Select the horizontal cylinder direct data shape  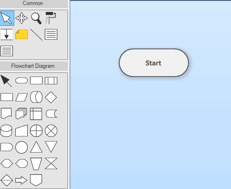[x=36, y=97]
